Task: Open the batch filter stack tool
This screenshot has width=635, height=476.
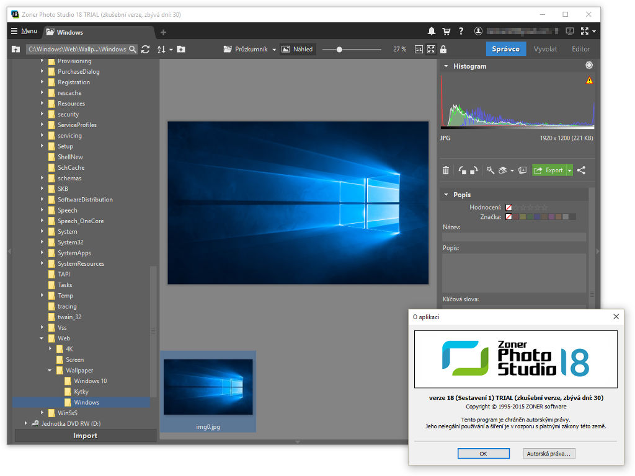Action: (x=502, y=170)
